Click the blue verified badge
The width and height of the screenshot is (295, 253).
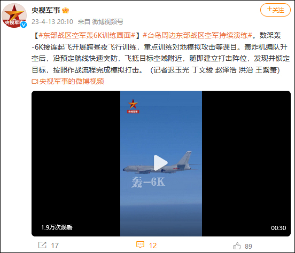tap(24, 25)
